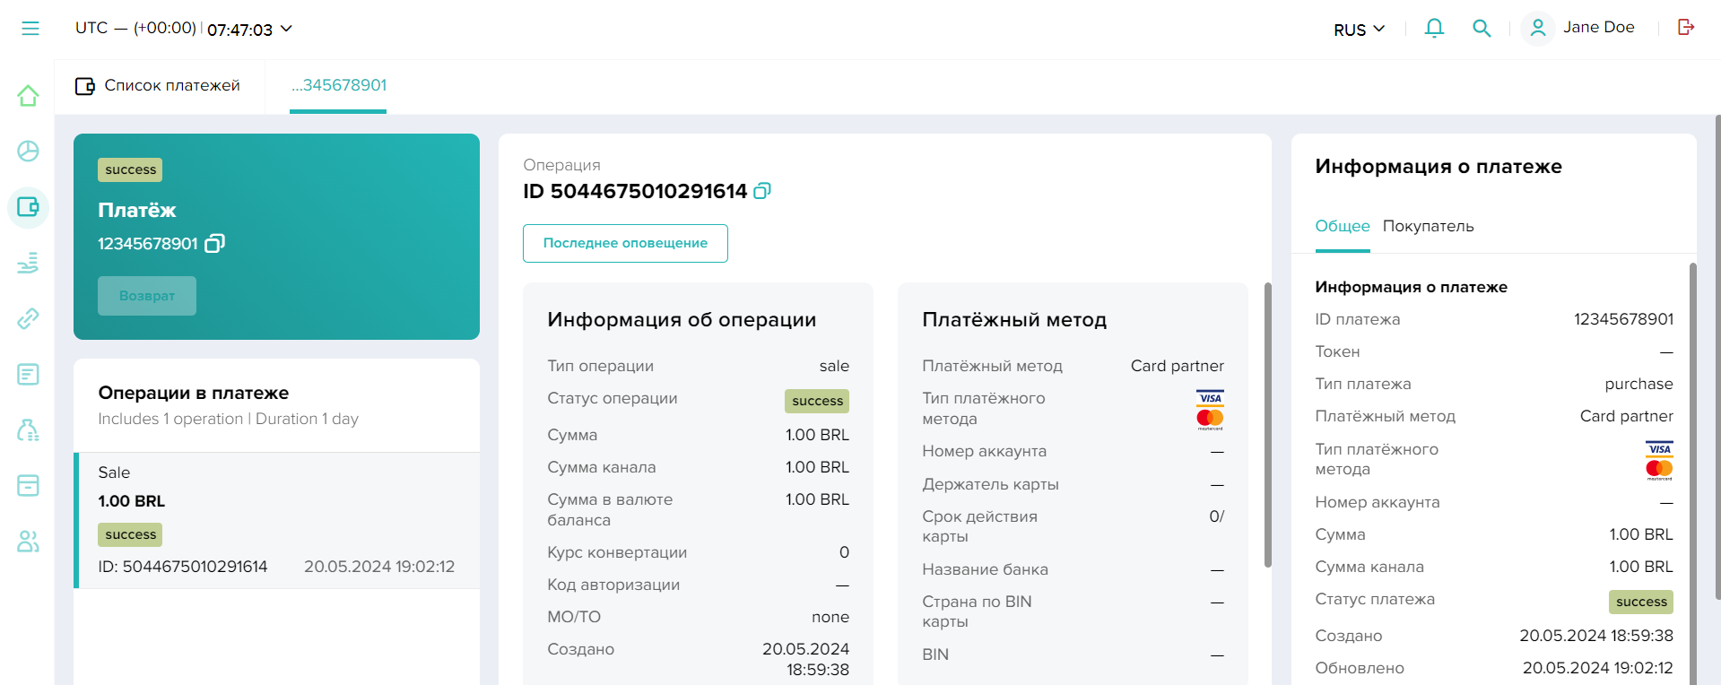Select the Sale 1.00 BRL operation entry

click(x=276, y=520)
